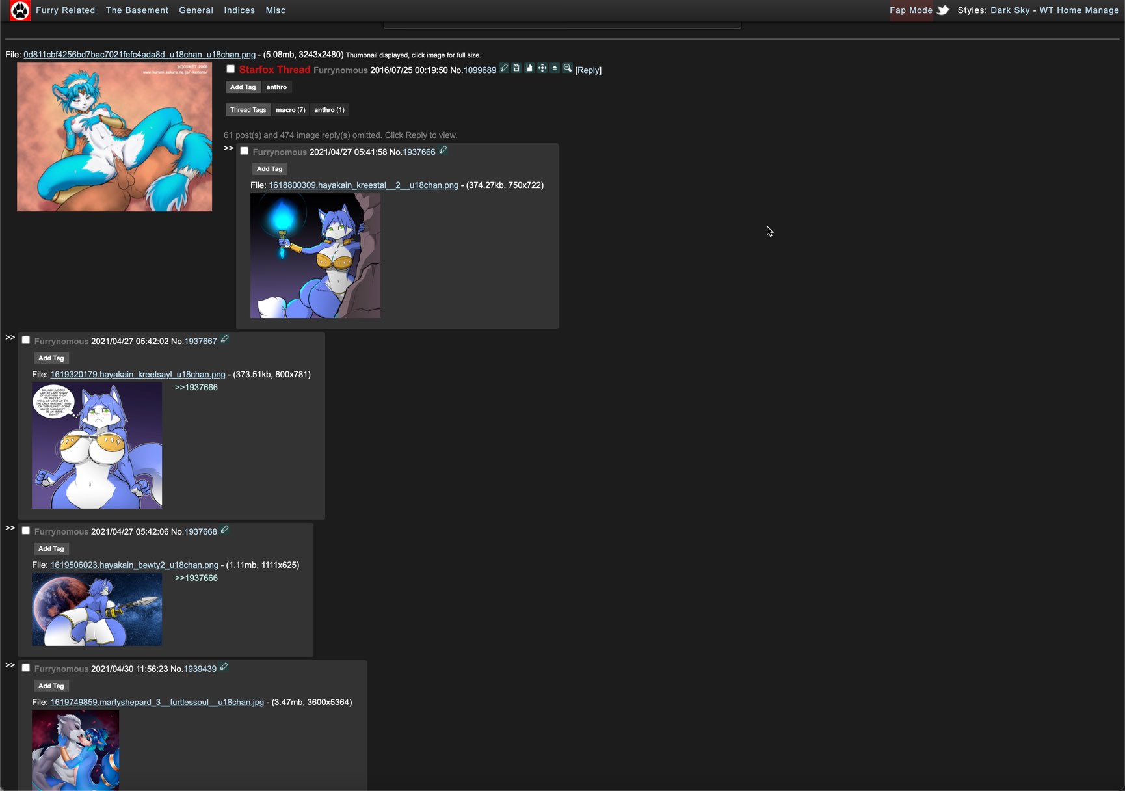
Task: Select the Sky style
Action: point(1023,10)
